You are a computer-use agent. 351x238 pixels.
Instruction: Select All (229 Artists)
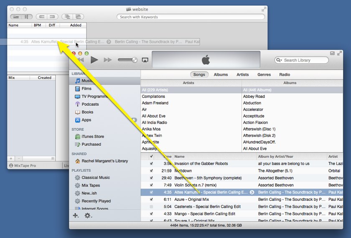[x=191, y=90]
